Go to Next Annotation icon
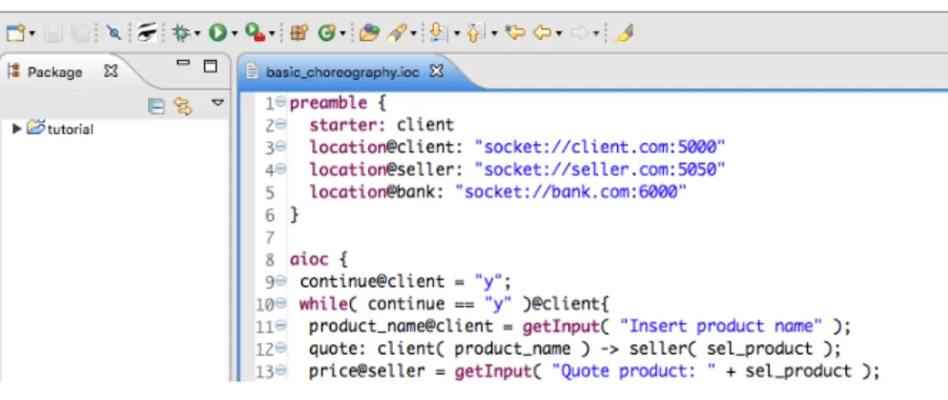 pos(439,32)
